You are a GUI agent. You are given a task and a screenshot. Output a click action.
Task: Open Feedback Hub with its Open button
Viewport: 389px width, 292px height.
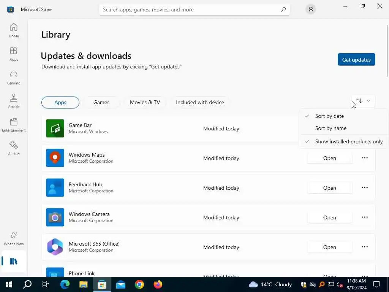coord(329,188)
